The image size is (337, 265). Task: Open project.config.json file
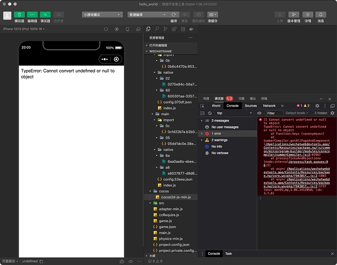[x=171, y=244]
